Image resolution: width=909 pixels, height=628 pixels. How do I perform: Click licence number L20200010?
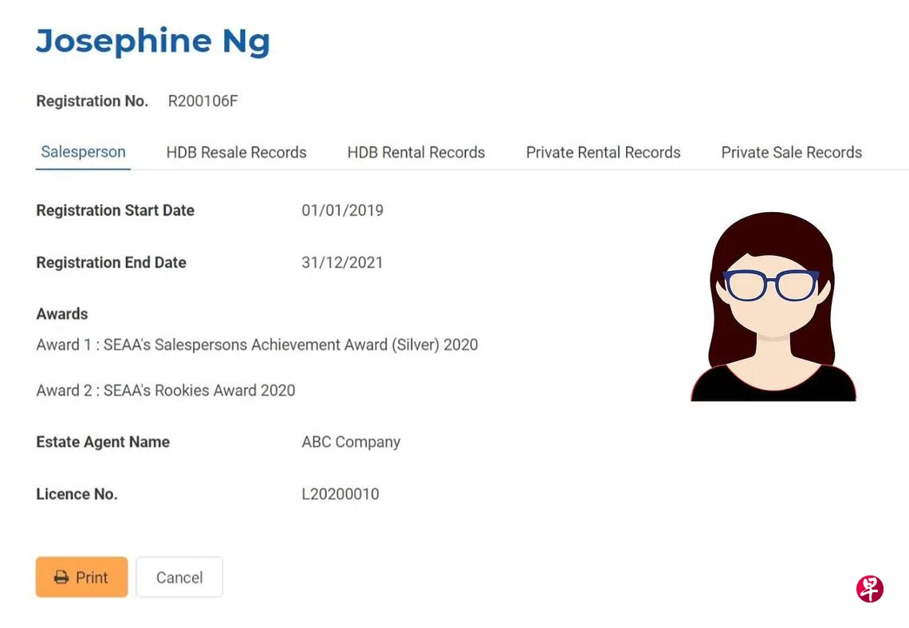(340, 494)
